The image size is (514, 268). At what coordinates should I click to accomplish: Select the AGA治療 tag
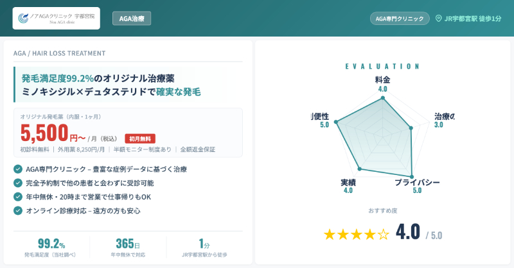tap(132, 19)
